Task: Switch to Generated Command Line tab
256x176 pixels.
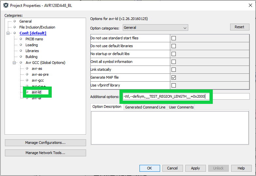Action: pos(145,107)
